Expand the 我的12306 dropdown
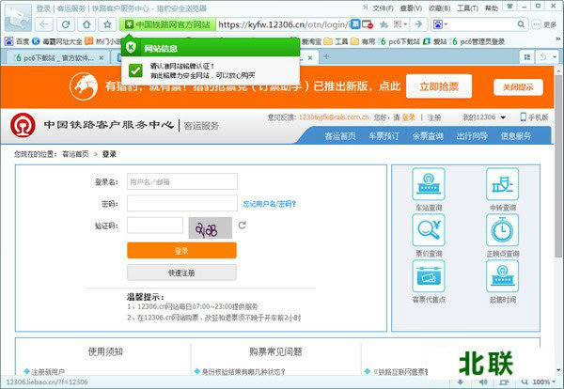 [x=484, y=117]
